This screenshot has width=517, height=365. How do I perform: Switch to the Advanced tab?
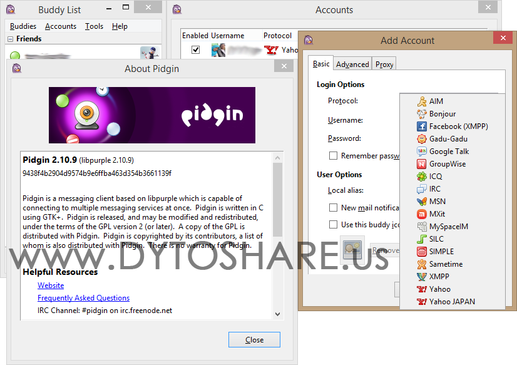(352, 64)
